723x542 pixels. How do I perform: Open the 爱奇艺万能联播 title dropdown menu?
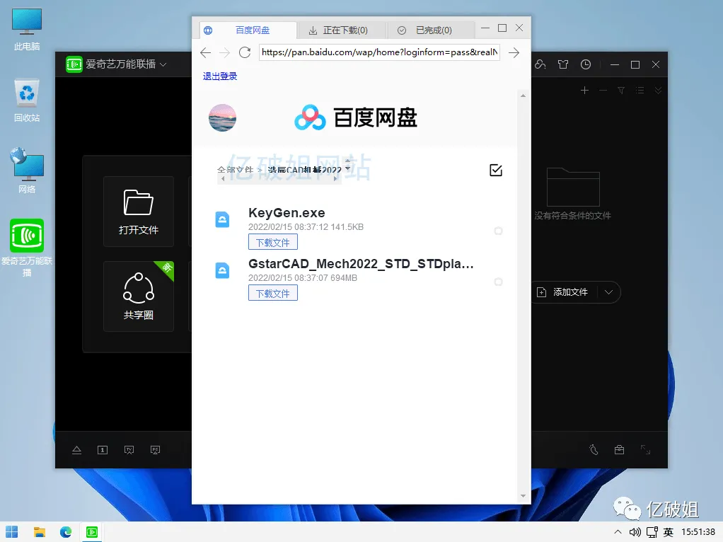point(163,64)
